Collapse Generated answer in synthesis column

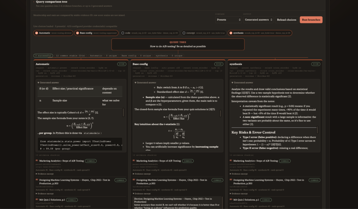pyautogui.click(x=242, y=83)
